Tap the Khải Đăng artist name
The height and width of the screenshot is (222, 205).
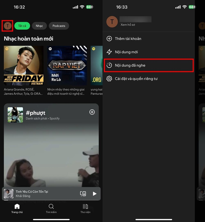(23, 196)
